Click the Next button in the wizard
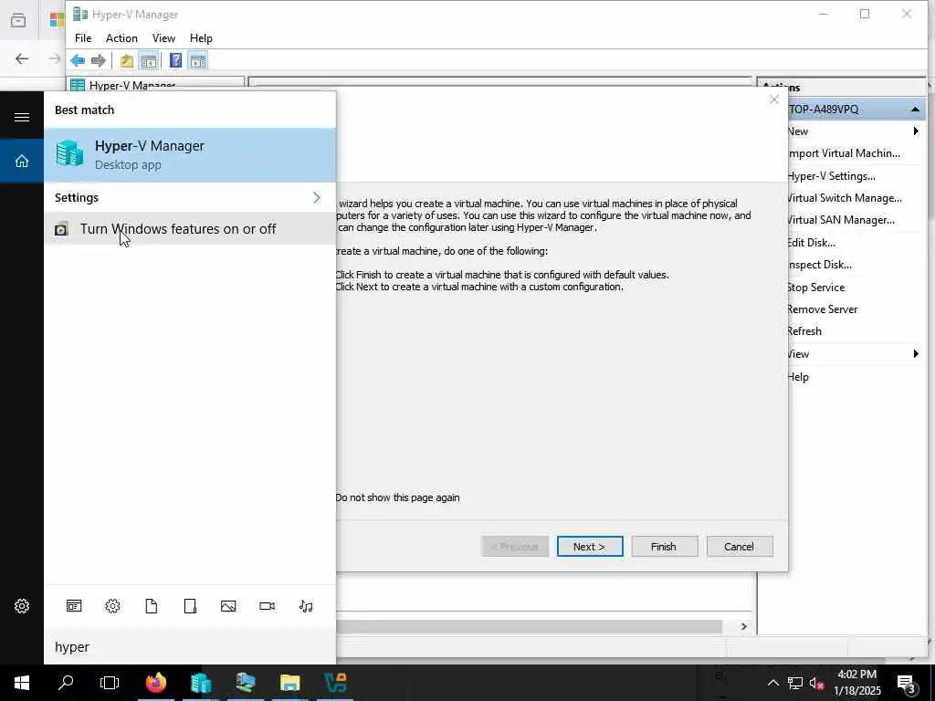The width and height of the screenshot is (935, 701). 590,547
